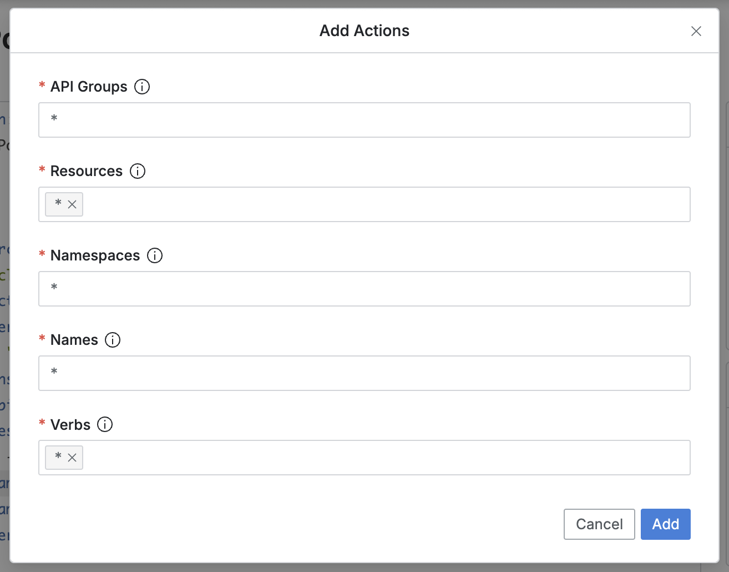This screenshot has width=729, height=572.
Task: Click the API Groups field label
Action: coord(89,87)
